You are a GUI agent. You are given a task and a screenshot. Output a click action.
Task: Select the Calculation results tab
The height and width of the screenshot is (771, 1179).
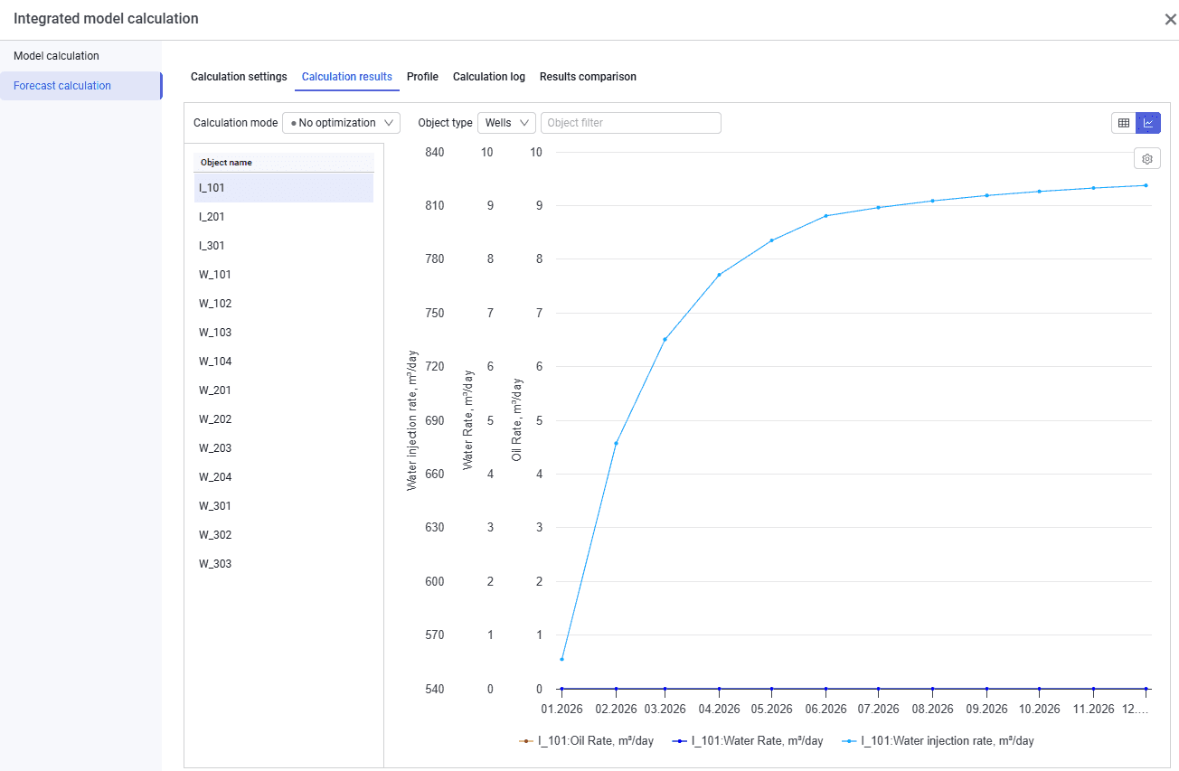pos(347,77)
